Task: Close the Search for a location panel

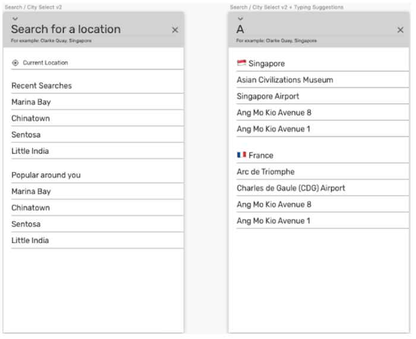Action: (x=175, y=30)
